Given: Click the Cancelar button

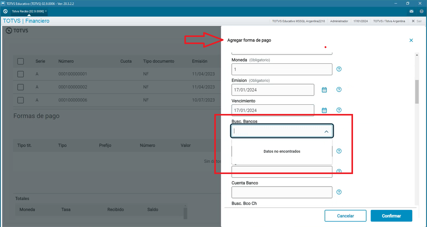Looking at the screenshot, I should pyautogui.click(x=345, y=216).
